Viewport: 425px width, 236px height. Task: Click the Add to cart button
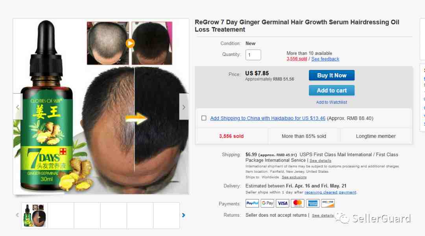(331, 90)
